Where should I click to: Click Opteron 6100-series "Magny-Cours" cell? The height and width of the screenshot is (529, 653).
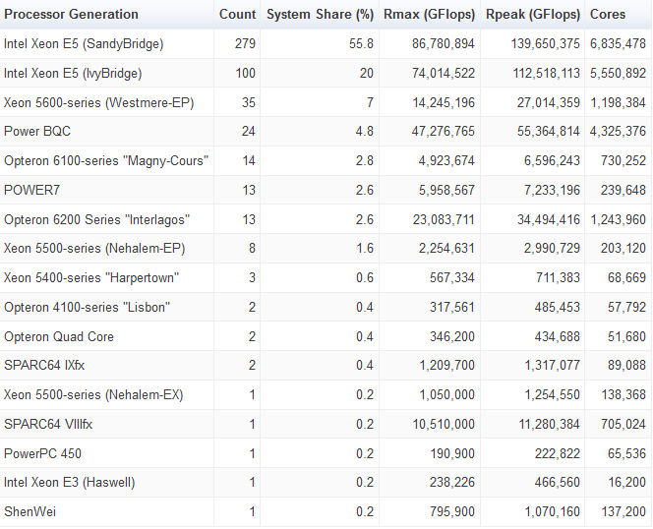pos(106,161)
